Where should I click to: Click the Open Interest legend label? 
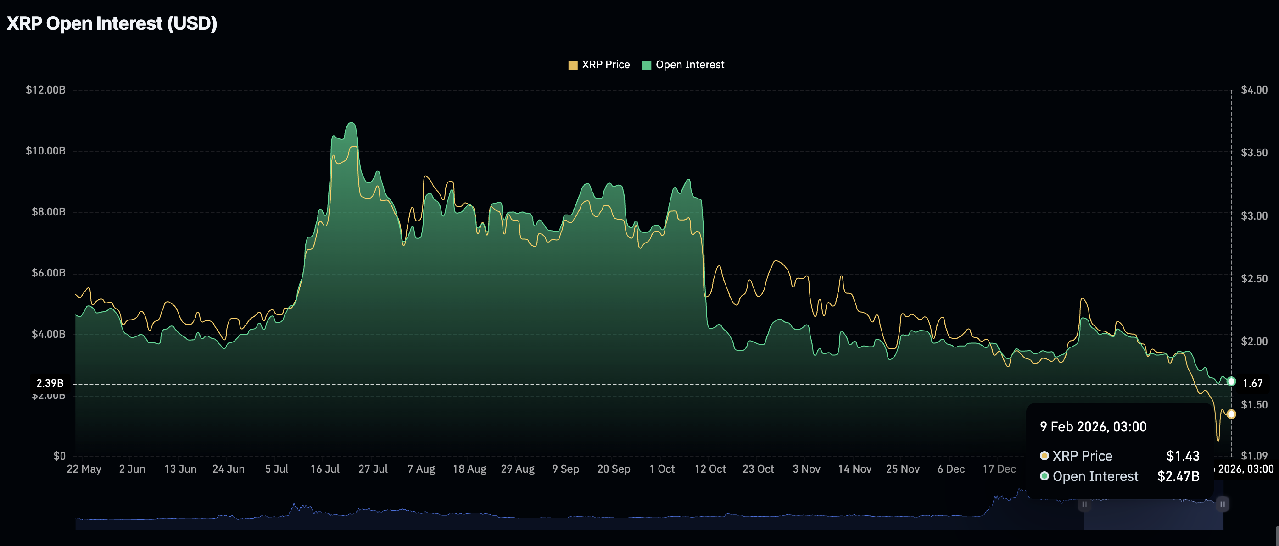(x=689, y=65)
